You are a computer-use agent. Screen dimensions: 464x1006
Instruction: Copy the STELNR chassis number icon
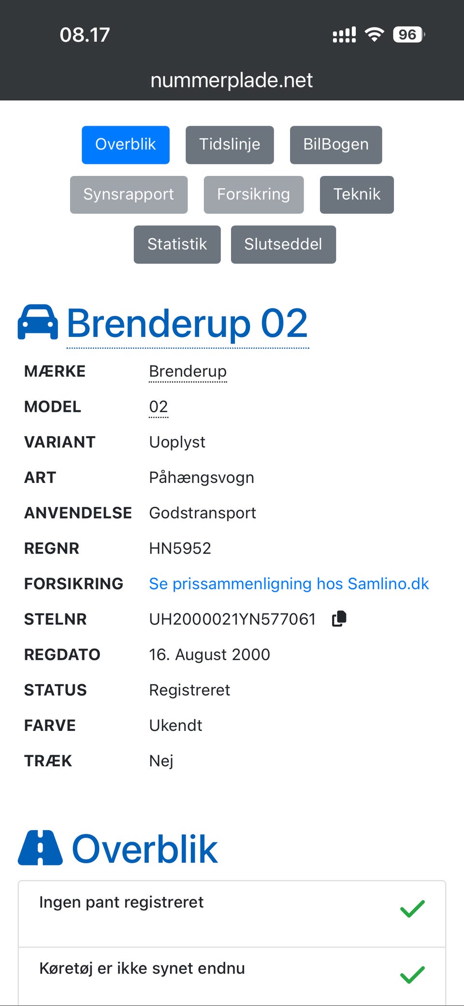click(x=339, y=619)
